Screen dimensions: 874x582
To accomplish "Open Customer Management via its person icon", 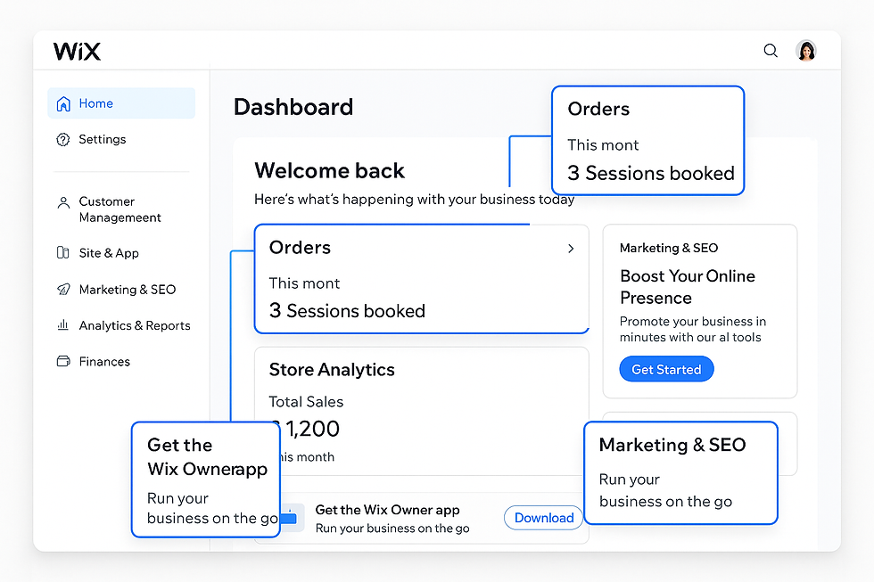I will tap(63, 201).
